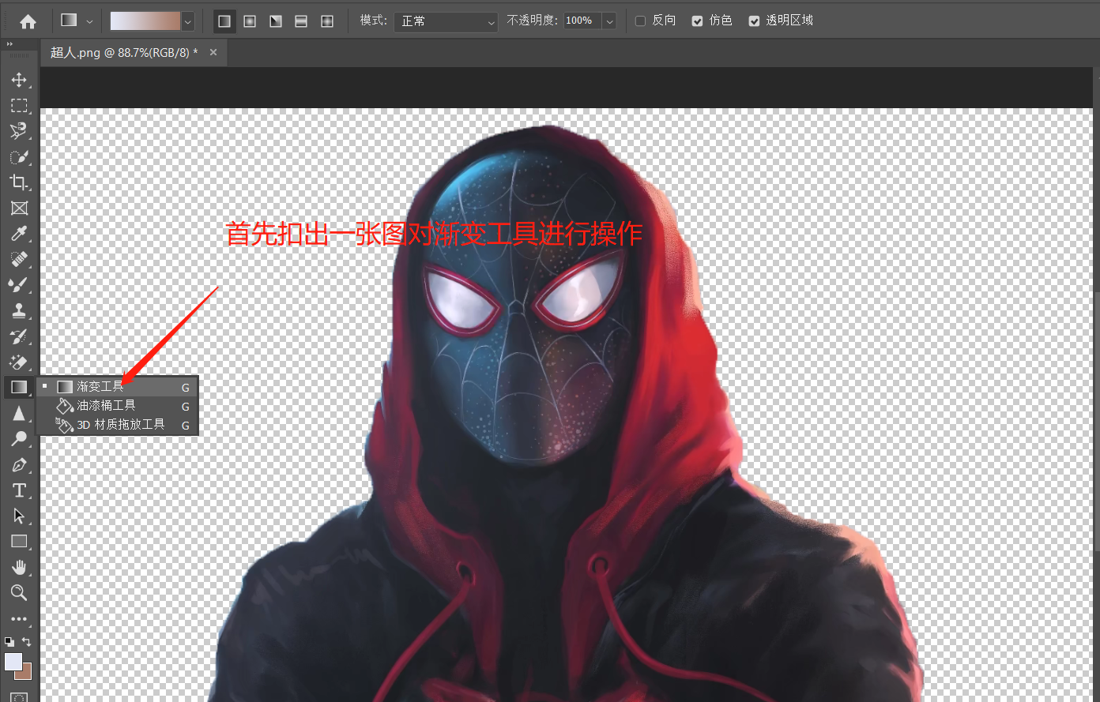Choose Reflected gradient style
Screen dimensions: 1100x702
[301, 21]
